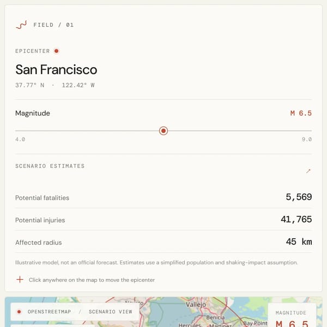This screenshot has width=327, height=327.
Task: Click the "Click anywhere on the map" hint
Action: (92, 280)
